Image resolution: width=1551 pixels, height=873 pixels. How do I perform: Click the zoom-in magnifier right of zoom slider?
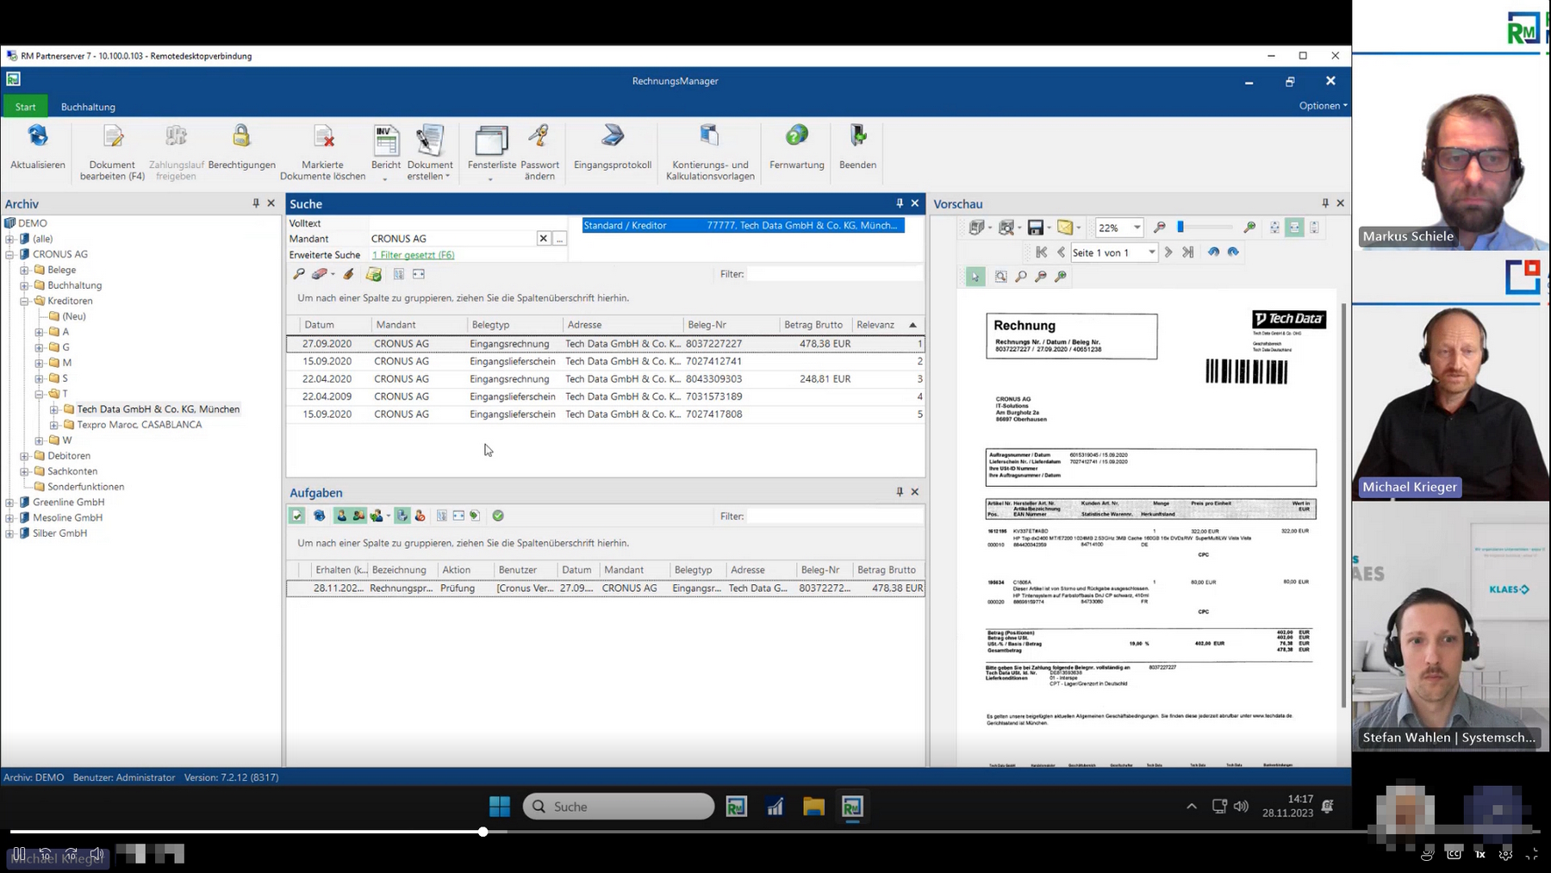(x=1249, y=228)
